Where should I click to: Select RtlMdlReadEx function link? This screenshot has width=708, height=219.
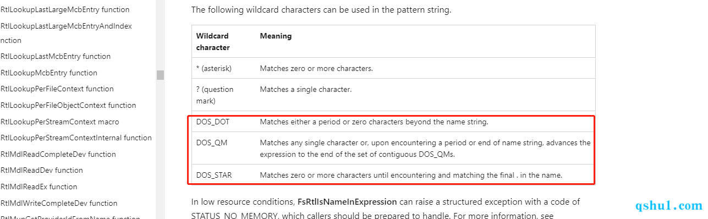(x=39, y=187)
